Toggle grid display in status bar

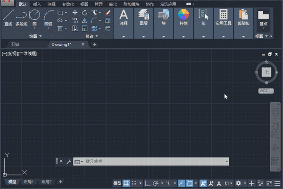126,183
